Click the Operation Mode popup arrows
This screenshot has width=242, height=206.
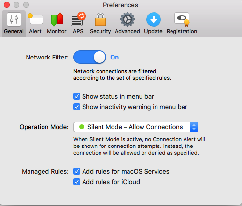click(x=194, y=127)
